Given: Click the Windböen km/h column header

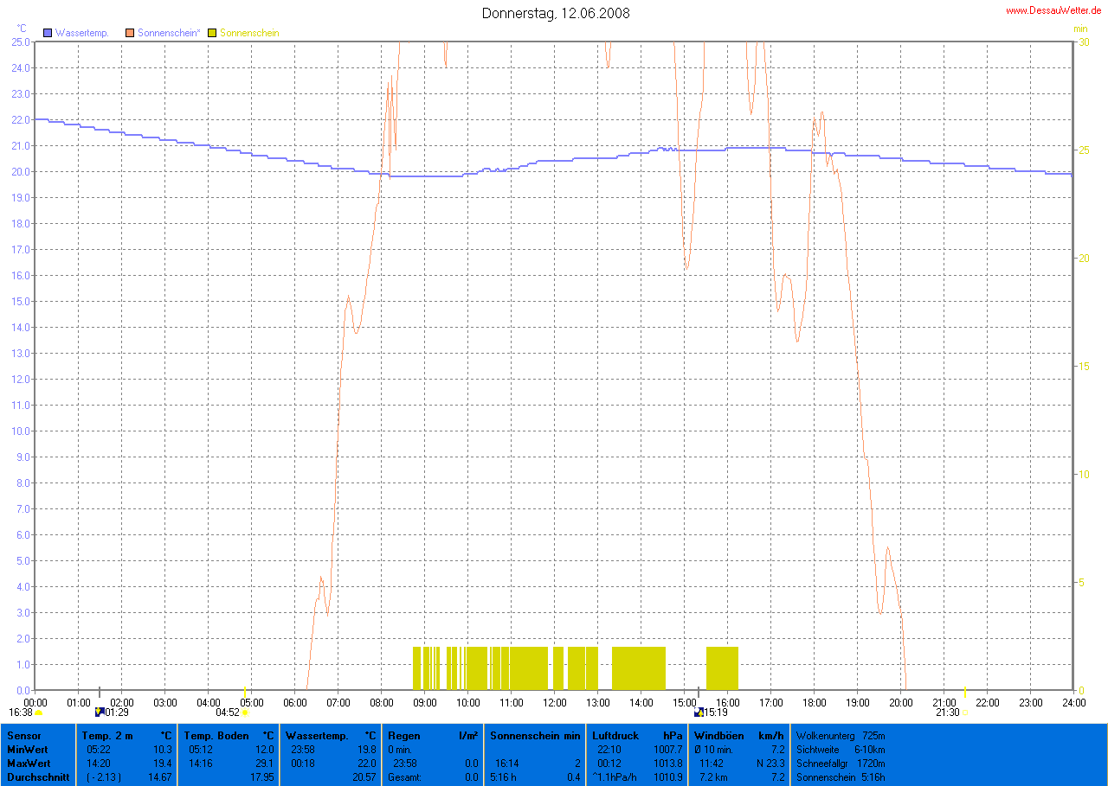Looking at the screenshot, I should pos(718,736).
